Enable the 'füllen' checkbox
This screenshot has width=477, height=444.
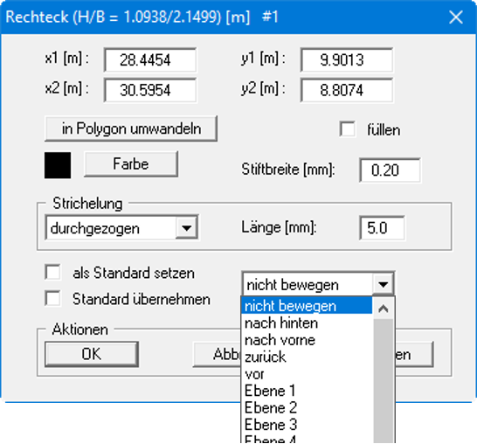point(348,129)
